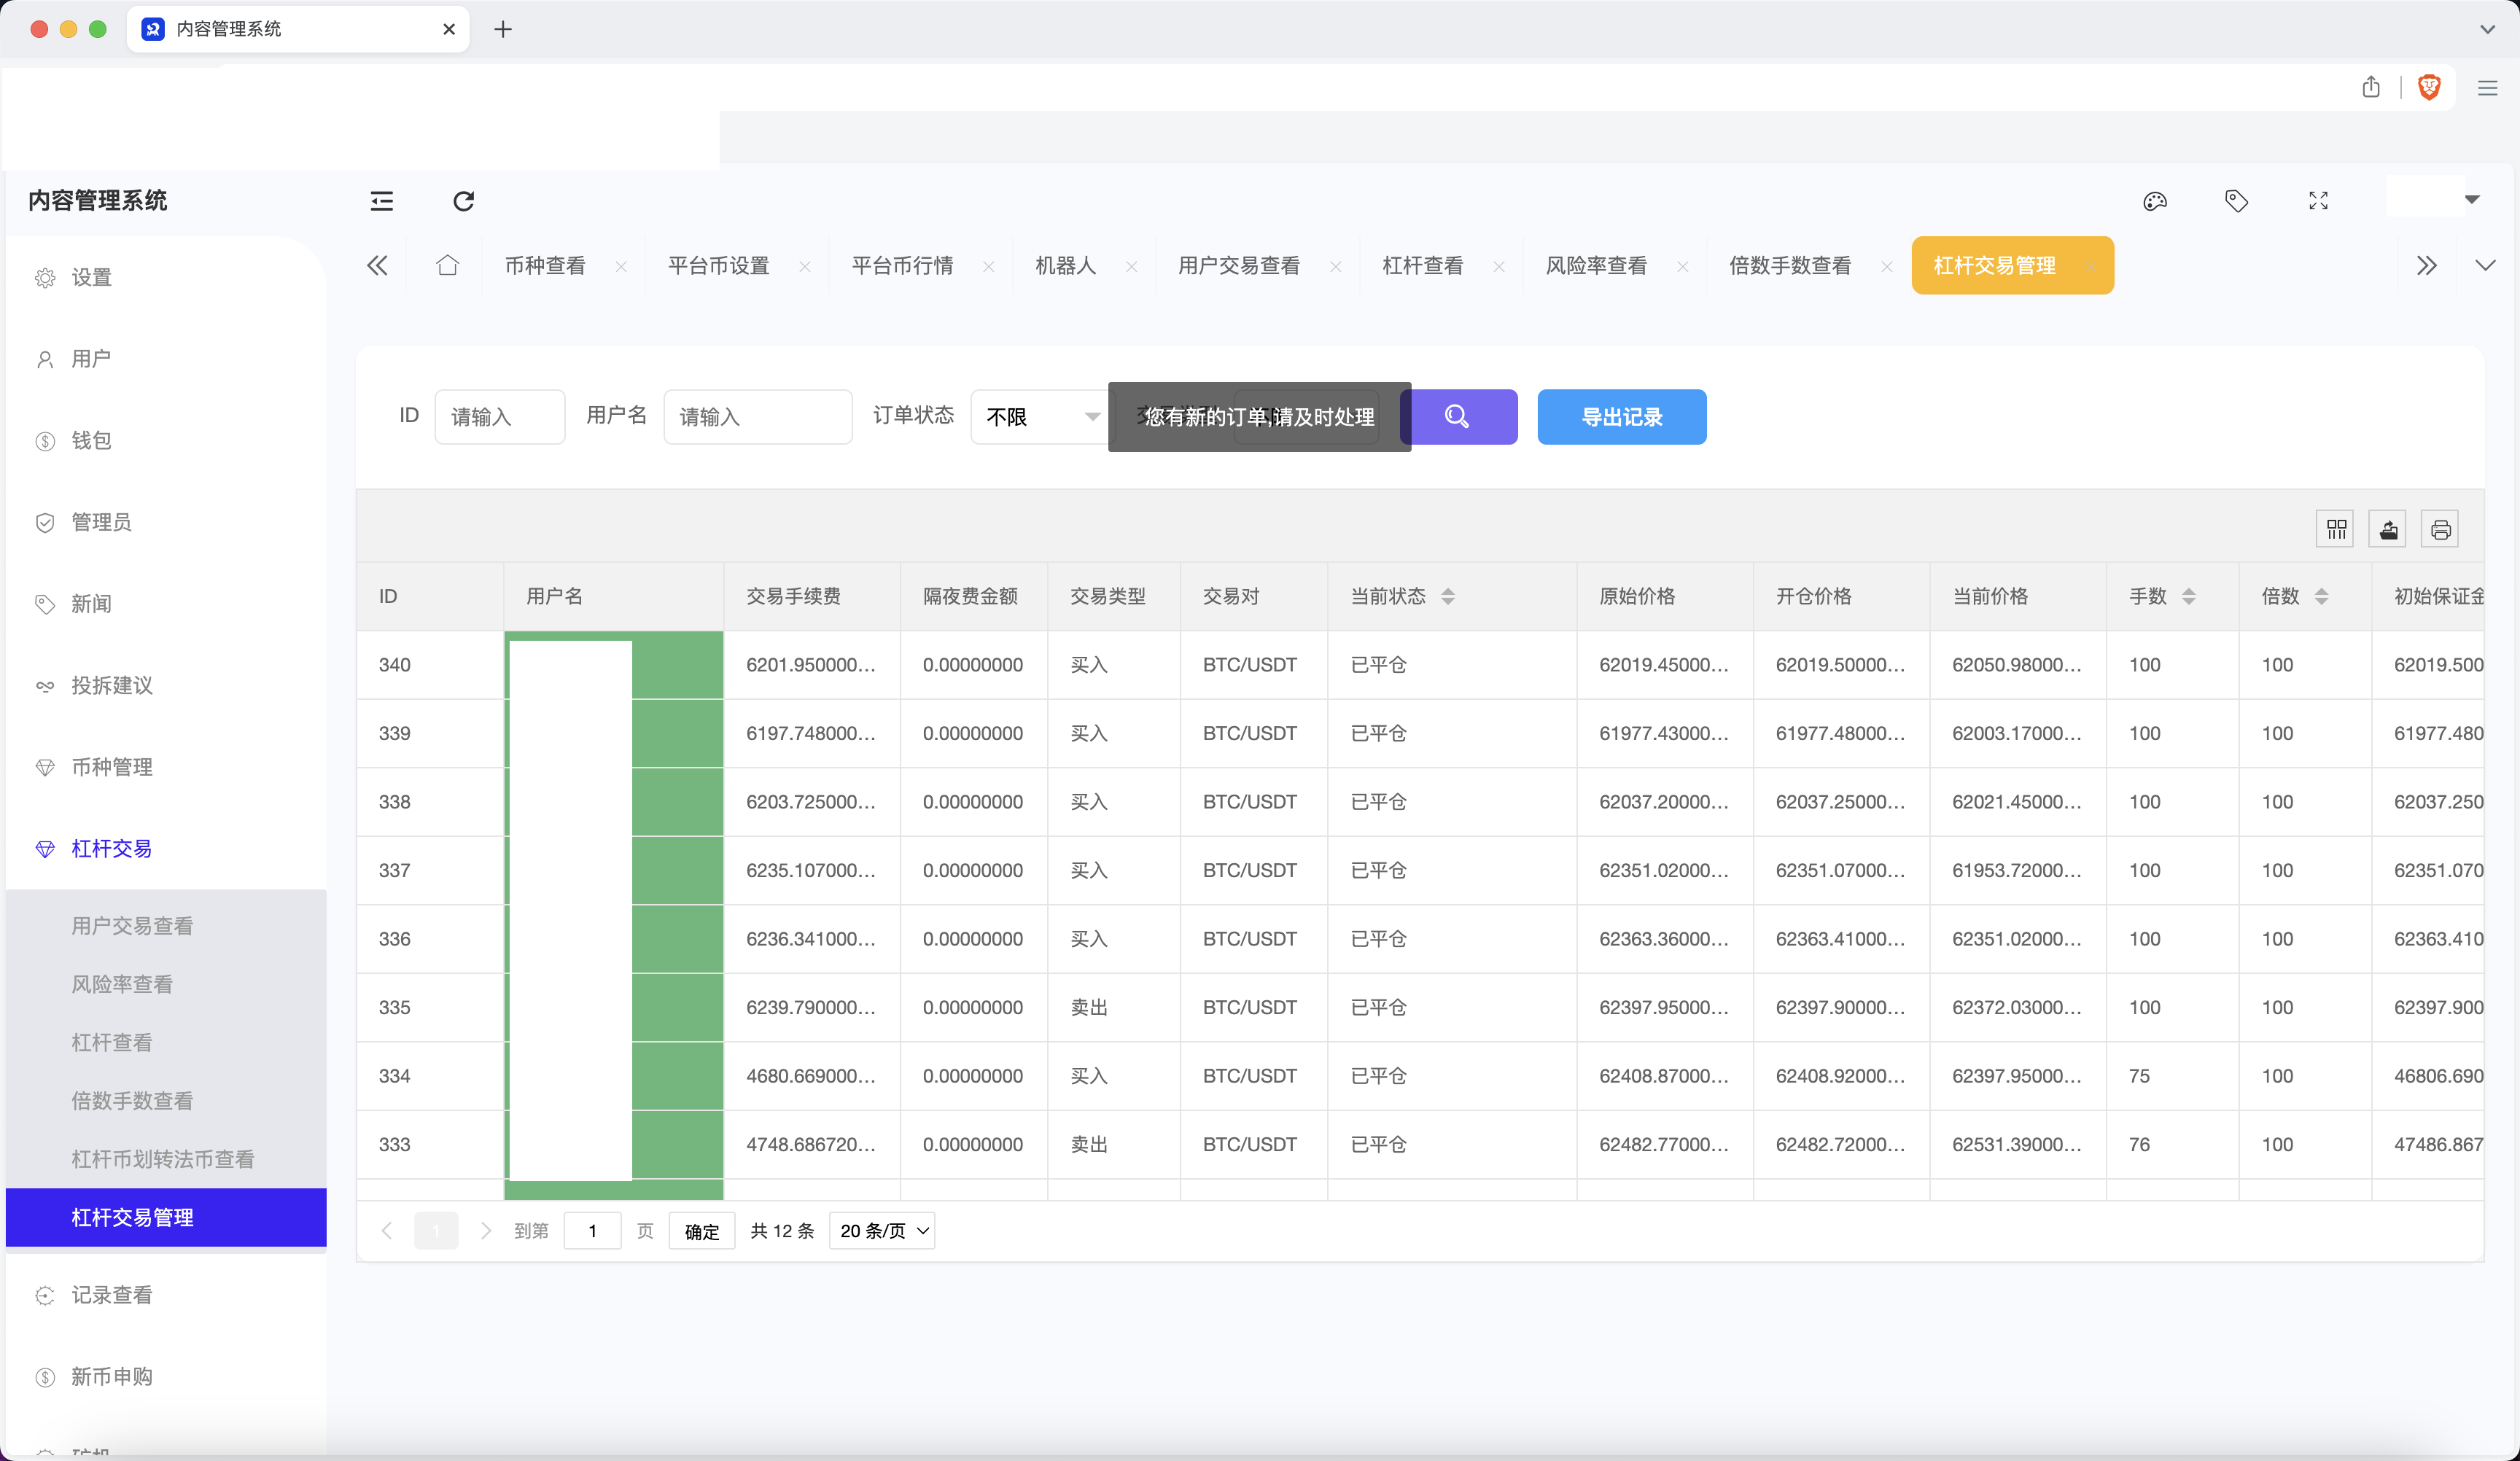
Task: Click the browser share icon
Action: point(2371,87)
